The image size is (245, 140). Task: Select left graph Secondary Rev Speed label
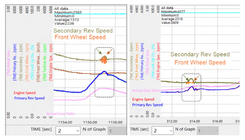[83, 30]
